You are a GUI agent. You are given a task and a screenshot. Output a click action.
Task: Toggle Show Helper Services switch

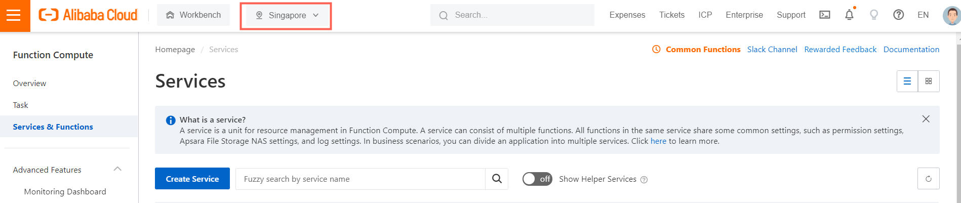[537, 179]
